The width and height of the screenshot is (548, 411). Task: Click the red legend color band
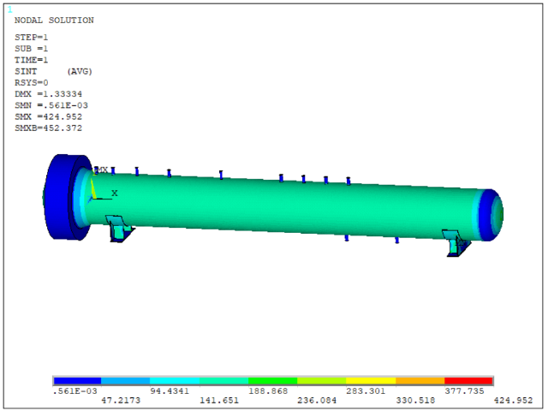[468, 381]
